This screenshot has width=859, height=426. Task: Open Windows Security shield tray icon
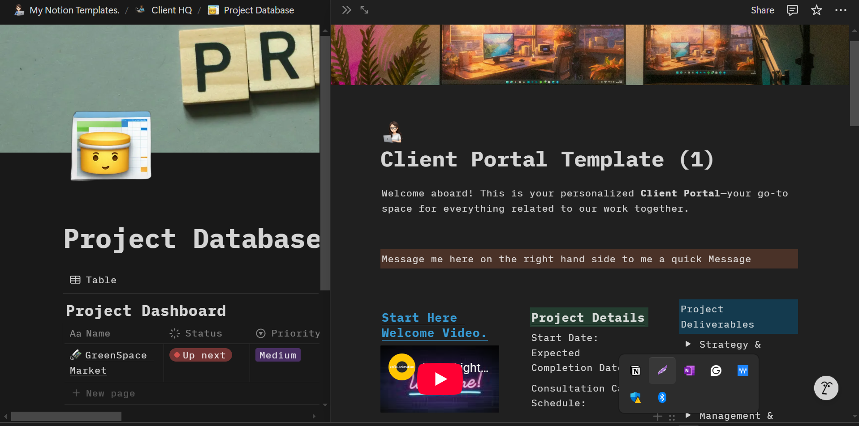[635, 397]
